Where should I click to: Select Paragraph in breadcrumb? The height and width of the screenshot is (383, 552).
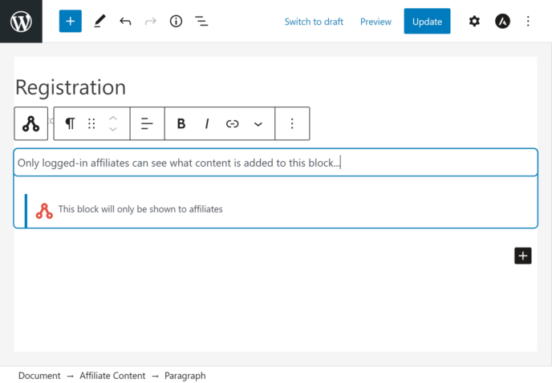pos(185,376)
